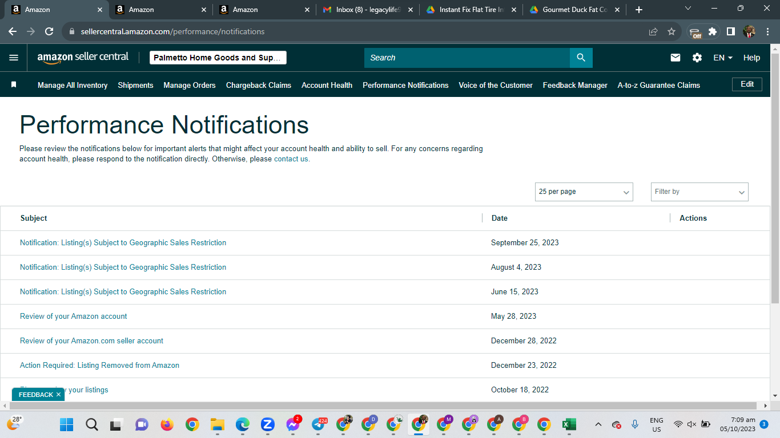The width and height of the screenshot is (780, 438).
Task: Open the Seller Central hamburger menu
Action: point(14,58)
